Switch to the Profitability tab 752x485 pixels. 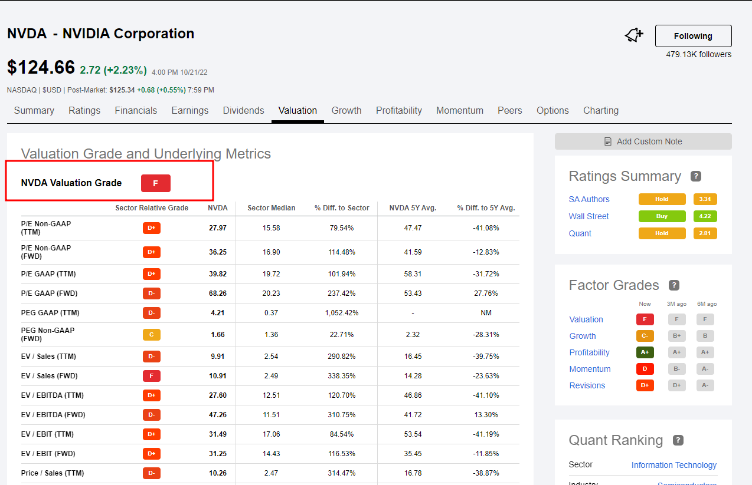click(x=399, y=111)
